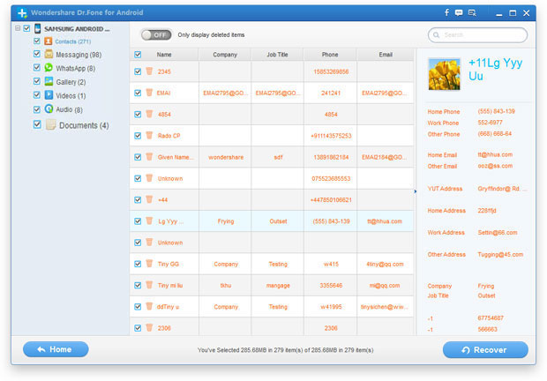Viewport: 547px width, 381px height.
Task: Click the Dr.Fone plus logo icon
Action: click(22, 13)
